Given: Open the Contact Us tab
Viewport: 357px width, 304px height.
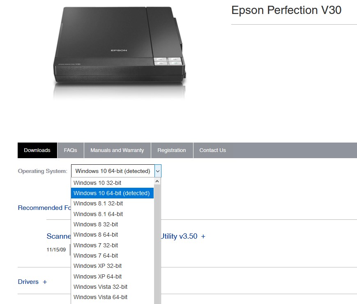Looking at the screenshot, I should [x=213, y=150].
